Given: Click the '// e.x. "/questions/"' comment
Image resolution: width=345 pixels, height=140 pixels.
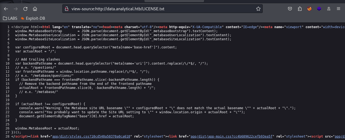Looking at the screenshot, I should point(36,67).
